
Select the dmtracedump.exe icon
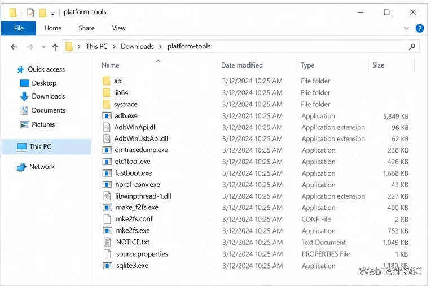(x=107, y=150)
